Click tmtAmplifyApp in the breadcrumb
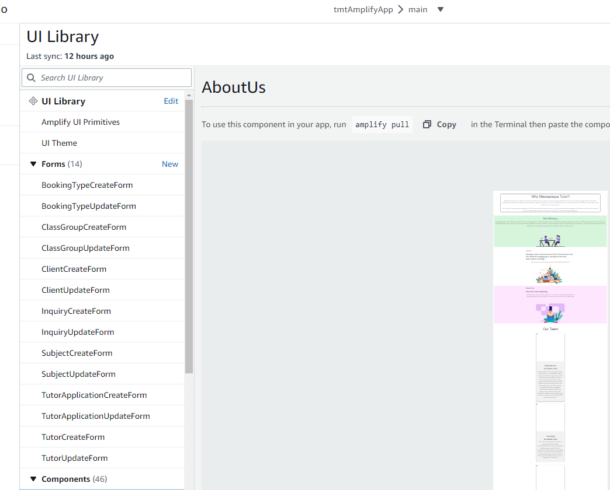The width and height of the screenshot is (610, 490). pos(363,9)
